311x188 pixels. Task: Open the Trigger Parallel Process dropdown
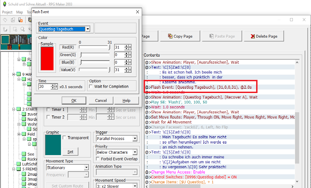click(135, 139)
